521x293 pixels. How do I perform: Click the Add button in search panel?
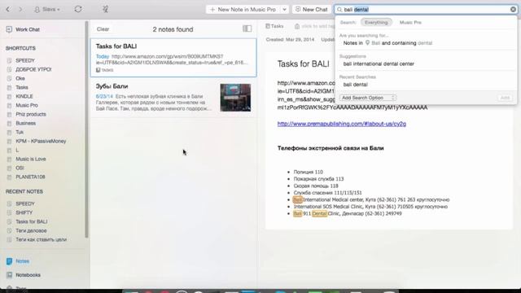click(x=505, y=98)
